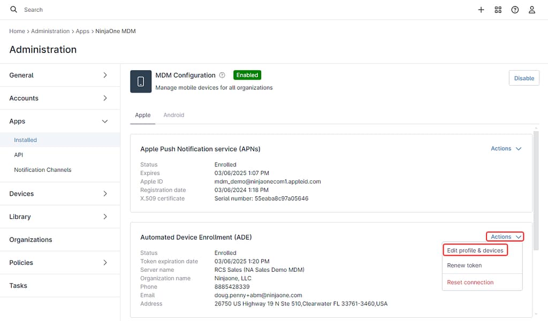Choose Renew token from the menu
Viewport: 548px width, 321px height.
point(464,265)
